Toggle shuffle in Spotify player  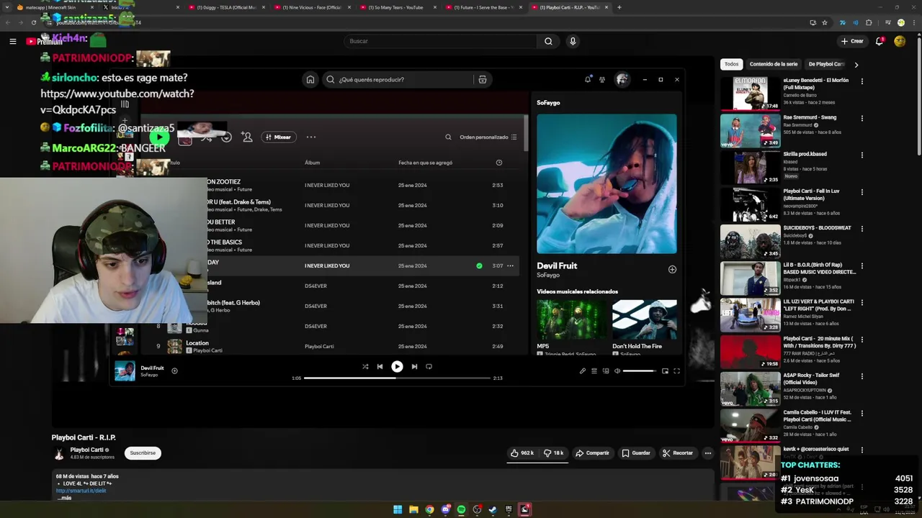pyautogui.click(x=365, y=366)
